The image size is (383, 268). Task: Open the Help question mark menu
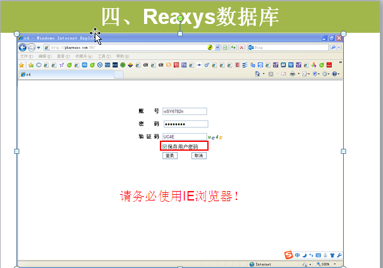pyautogui.click(x=336, y=74)
